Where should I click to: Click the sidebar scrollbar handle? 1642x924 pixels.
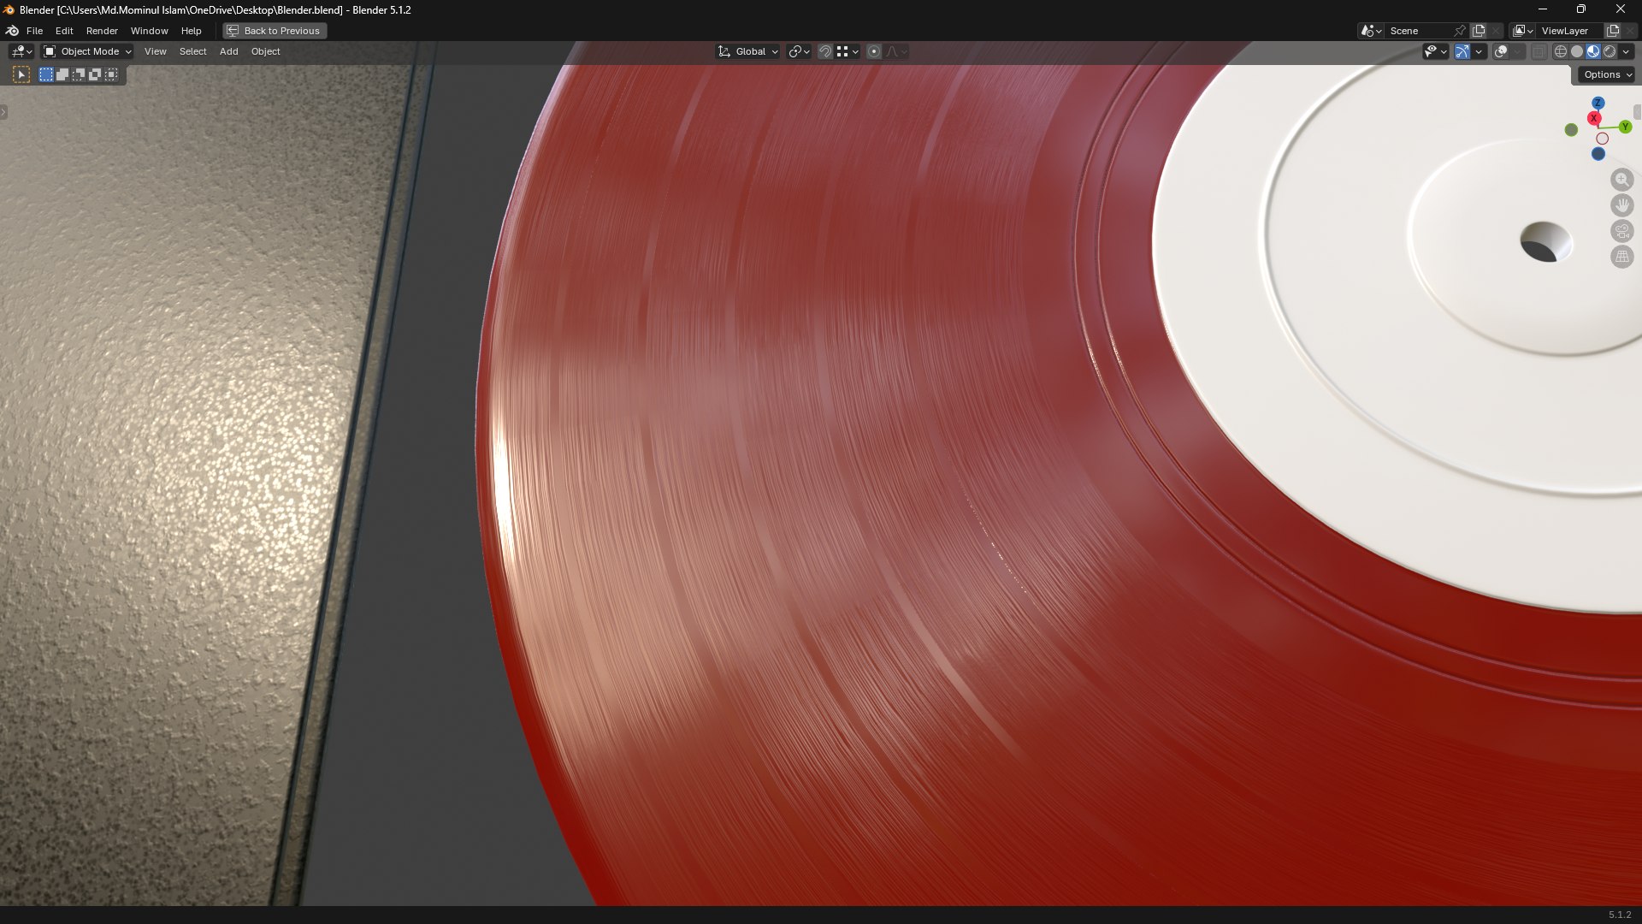[1638, 112]
